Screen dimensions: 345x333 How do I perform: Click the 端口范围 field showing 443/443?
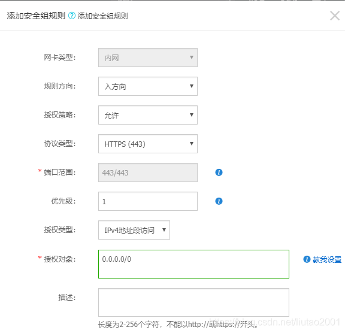(x=148, y=172)
